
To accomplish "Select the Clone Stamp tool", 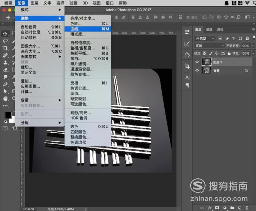I will (6, 62).
